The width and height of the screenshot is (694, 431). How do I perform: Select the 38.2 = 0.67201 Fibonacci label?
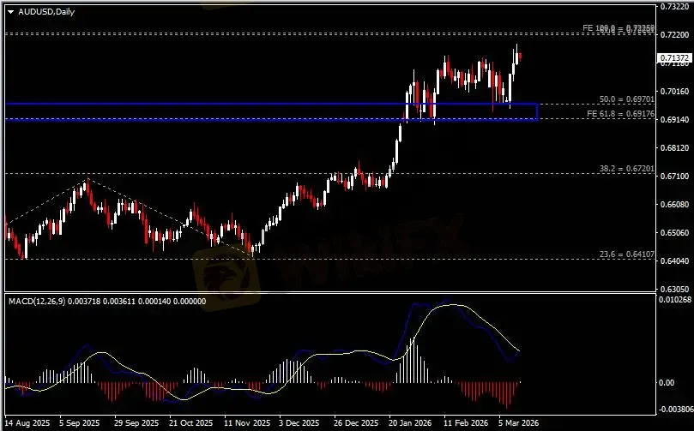point(627,169)
